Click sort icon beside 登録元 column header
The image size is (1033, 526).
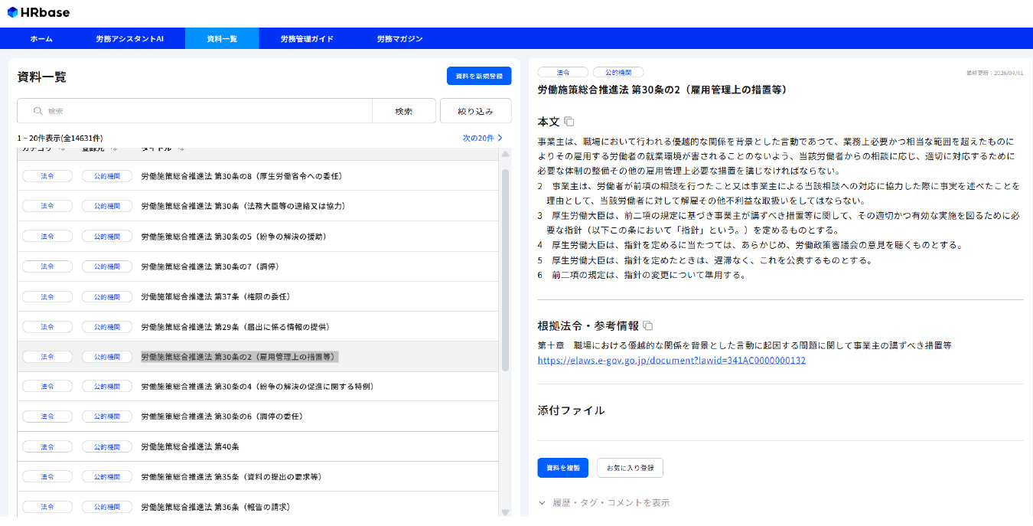tap(113, 149)
